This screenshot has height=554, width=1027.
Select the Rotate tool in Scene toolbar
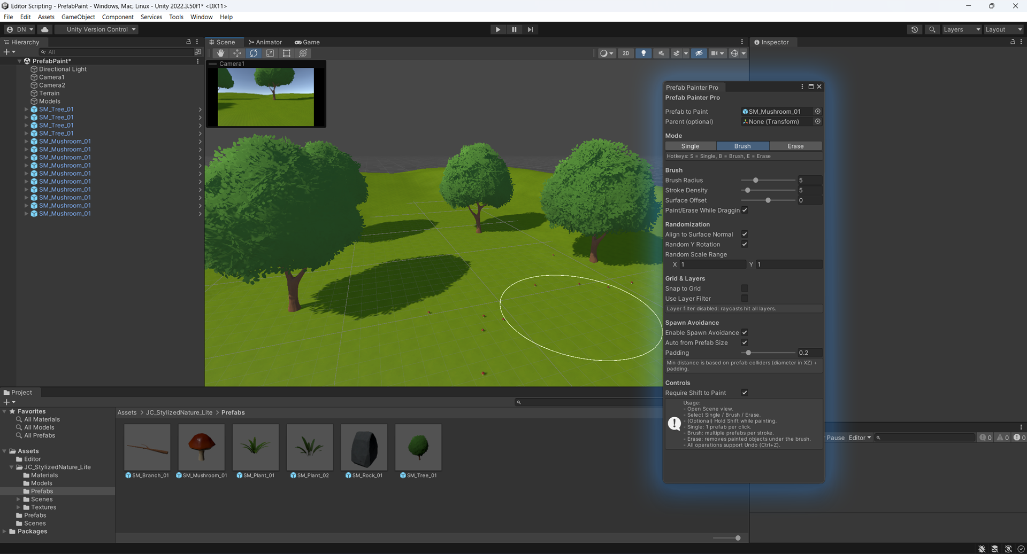coord(254,53)
